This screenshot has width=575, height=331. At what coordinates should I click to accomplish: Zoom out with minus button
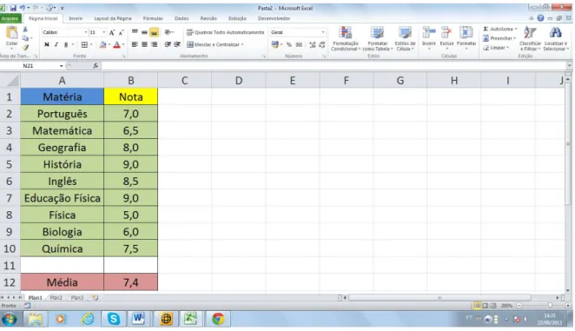(x=519, y=305)
